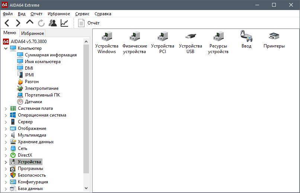The width and height of the screenshot is (300, 193).
Task: Open the Ввод input devices icon
Action: click(246, 40)
